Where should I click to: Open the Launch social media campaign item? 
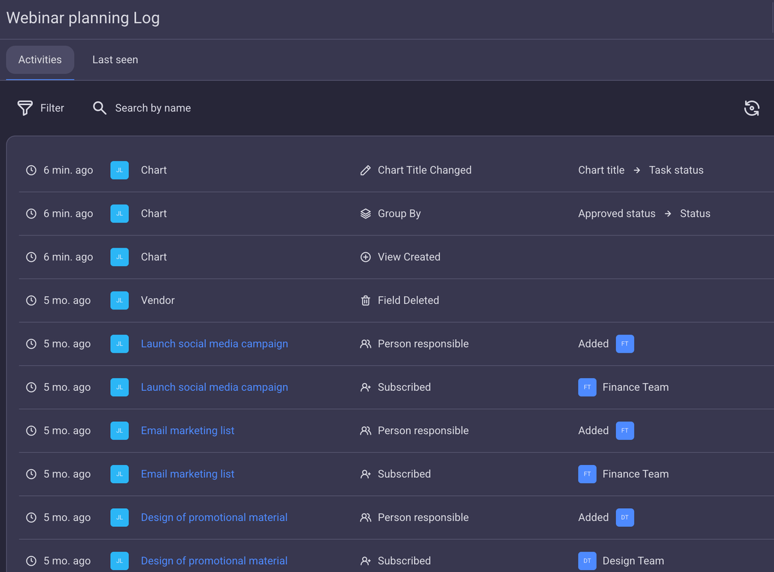click(x=214, y=343)
